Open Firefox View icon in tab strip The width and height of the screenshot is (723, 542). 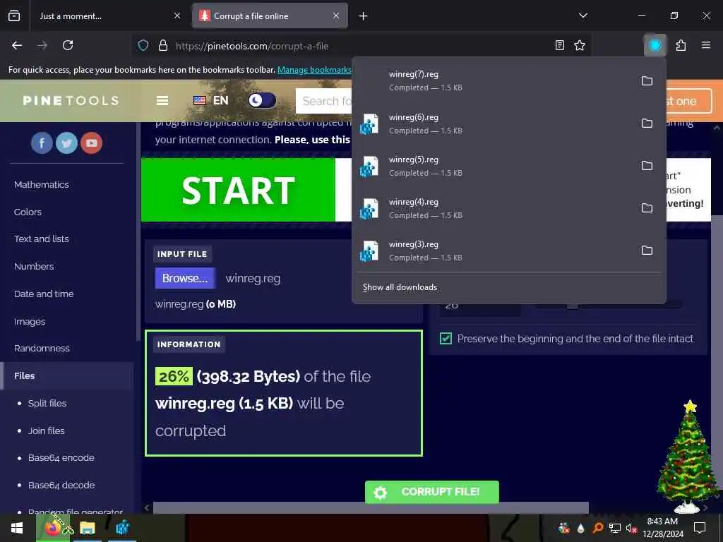[x=14, y=16]
